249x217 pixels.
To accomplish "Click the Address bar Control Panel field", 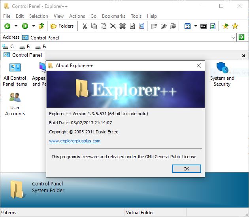I will [129, 37].
